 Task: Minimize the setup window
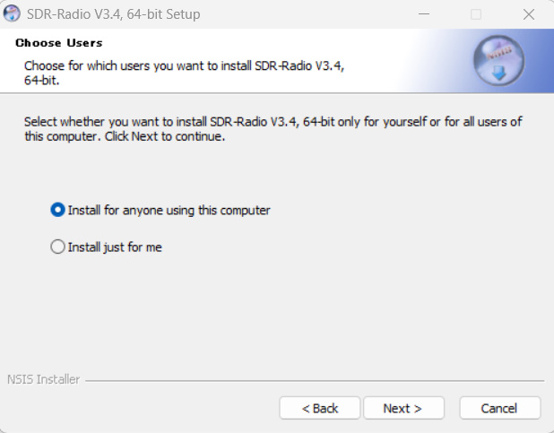(427, 14)
